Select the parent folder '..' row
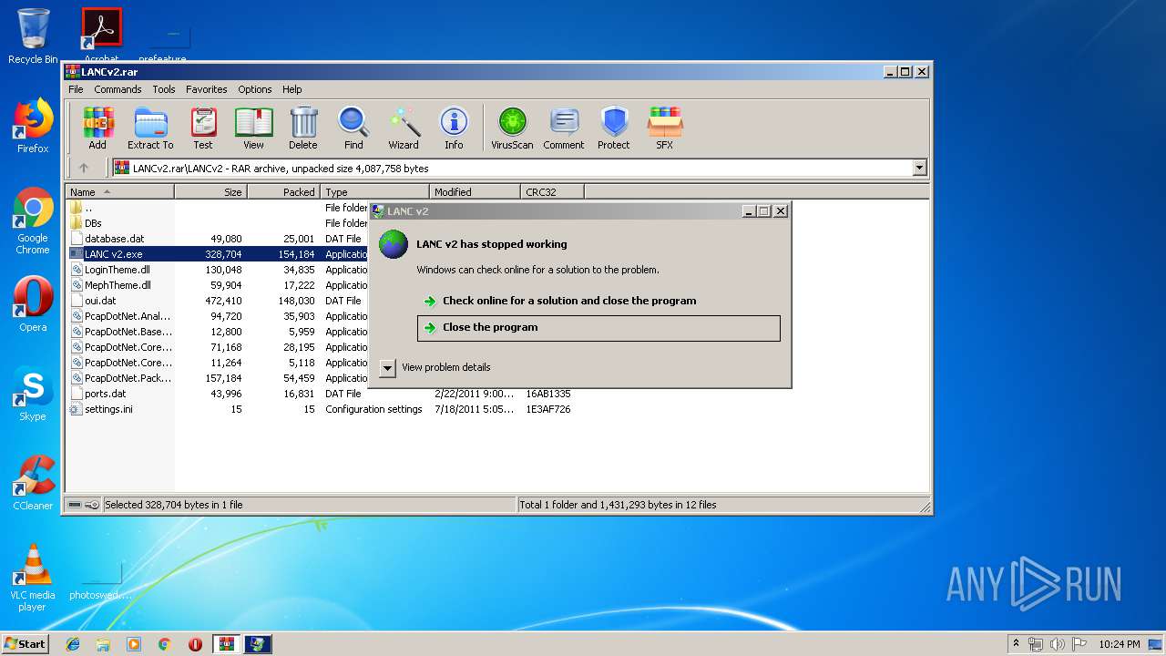Screen dimensions: 1166x656 87,208
